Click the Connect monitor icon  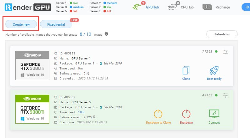pos(214,114)
